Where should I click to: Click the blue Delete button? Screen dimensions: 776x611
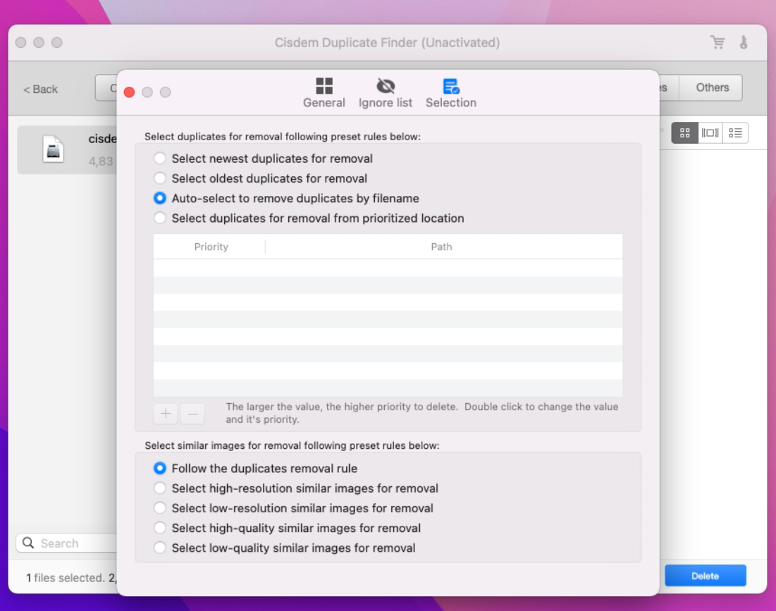(706, 575)
